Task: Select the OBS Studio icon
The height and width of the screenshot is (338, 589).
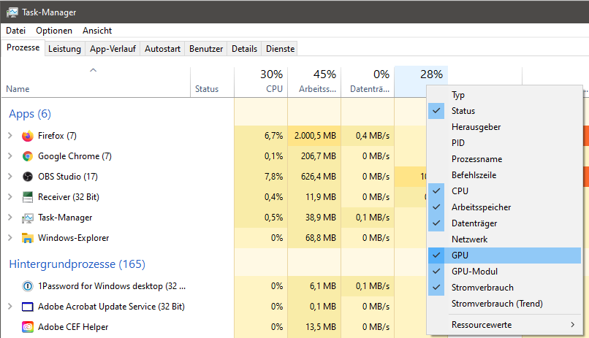Action: click(28, 177)
